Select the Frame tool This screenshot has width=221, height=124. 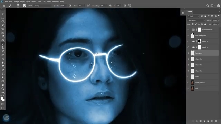click(3, 33)
